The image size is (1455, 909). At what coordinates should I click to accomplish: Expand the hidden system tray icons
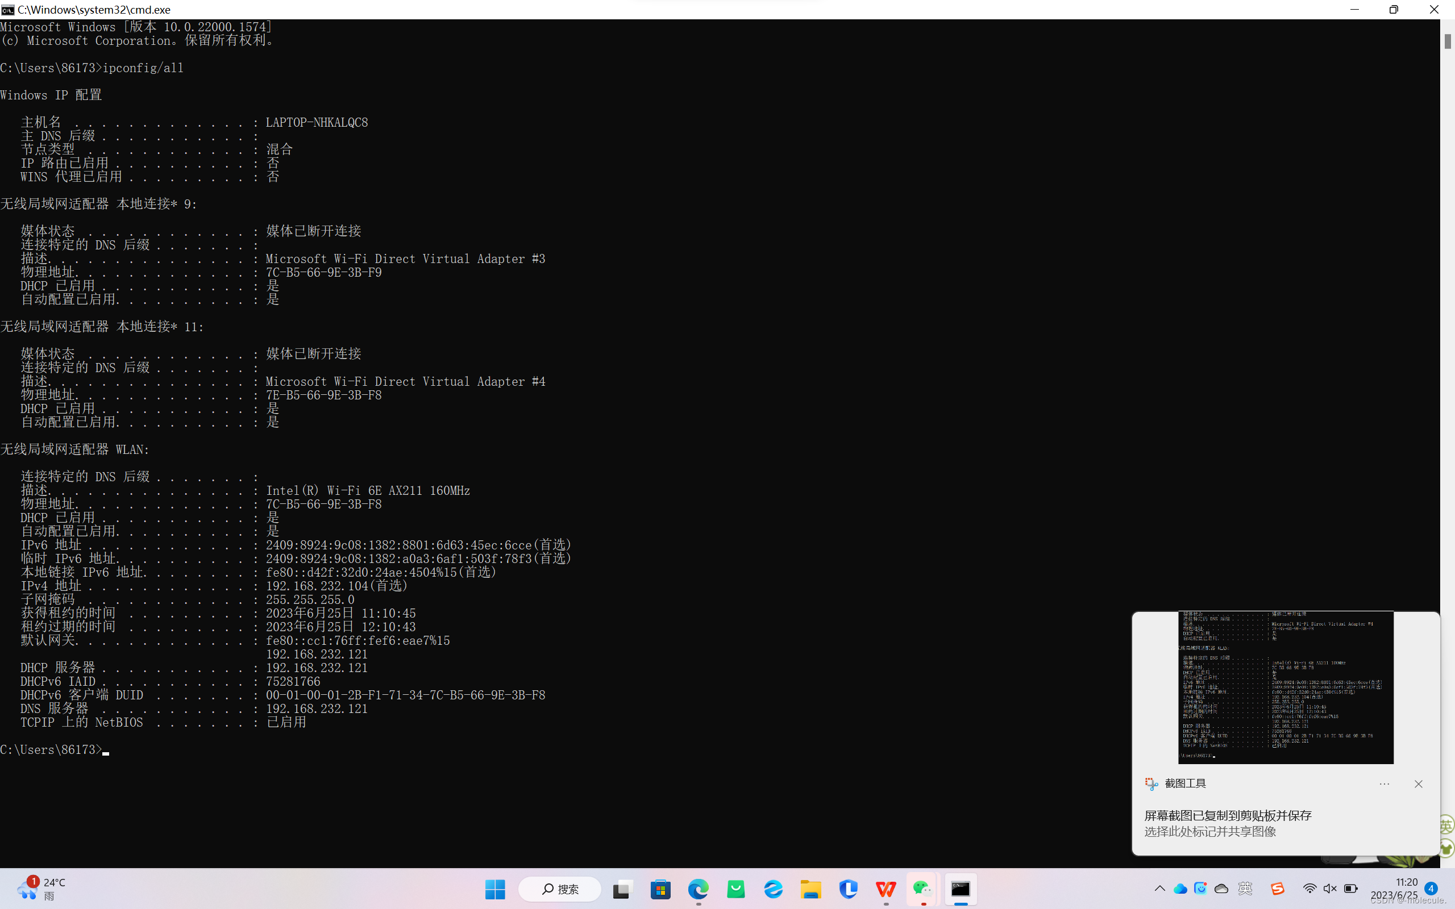(1160, 889)
